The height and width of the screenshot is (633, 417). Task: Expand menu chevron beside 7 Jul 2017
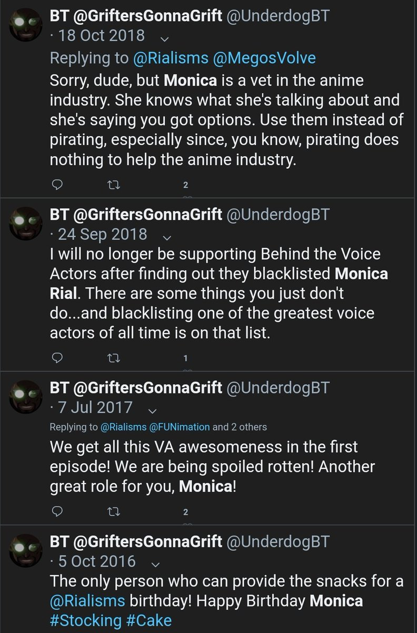click(x=152, y=409)
